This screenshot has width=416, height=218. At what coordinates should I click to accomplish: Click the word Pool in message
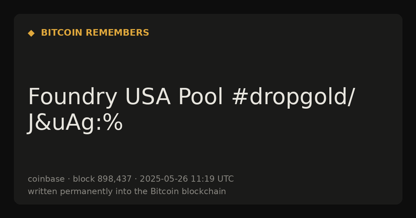point(201,97)
